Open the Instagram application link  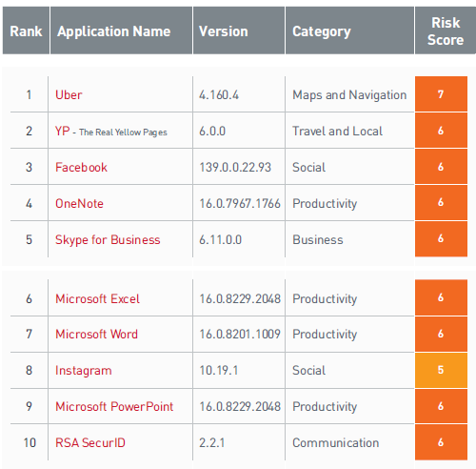click(84, 371)
